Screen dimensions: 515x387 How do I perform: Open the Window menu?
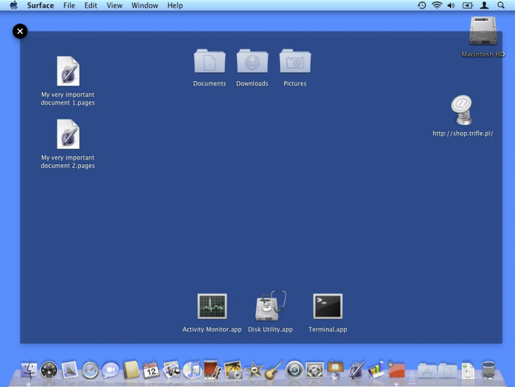coord(144,5)
